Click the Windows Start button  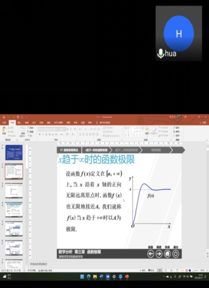[82, 277]
